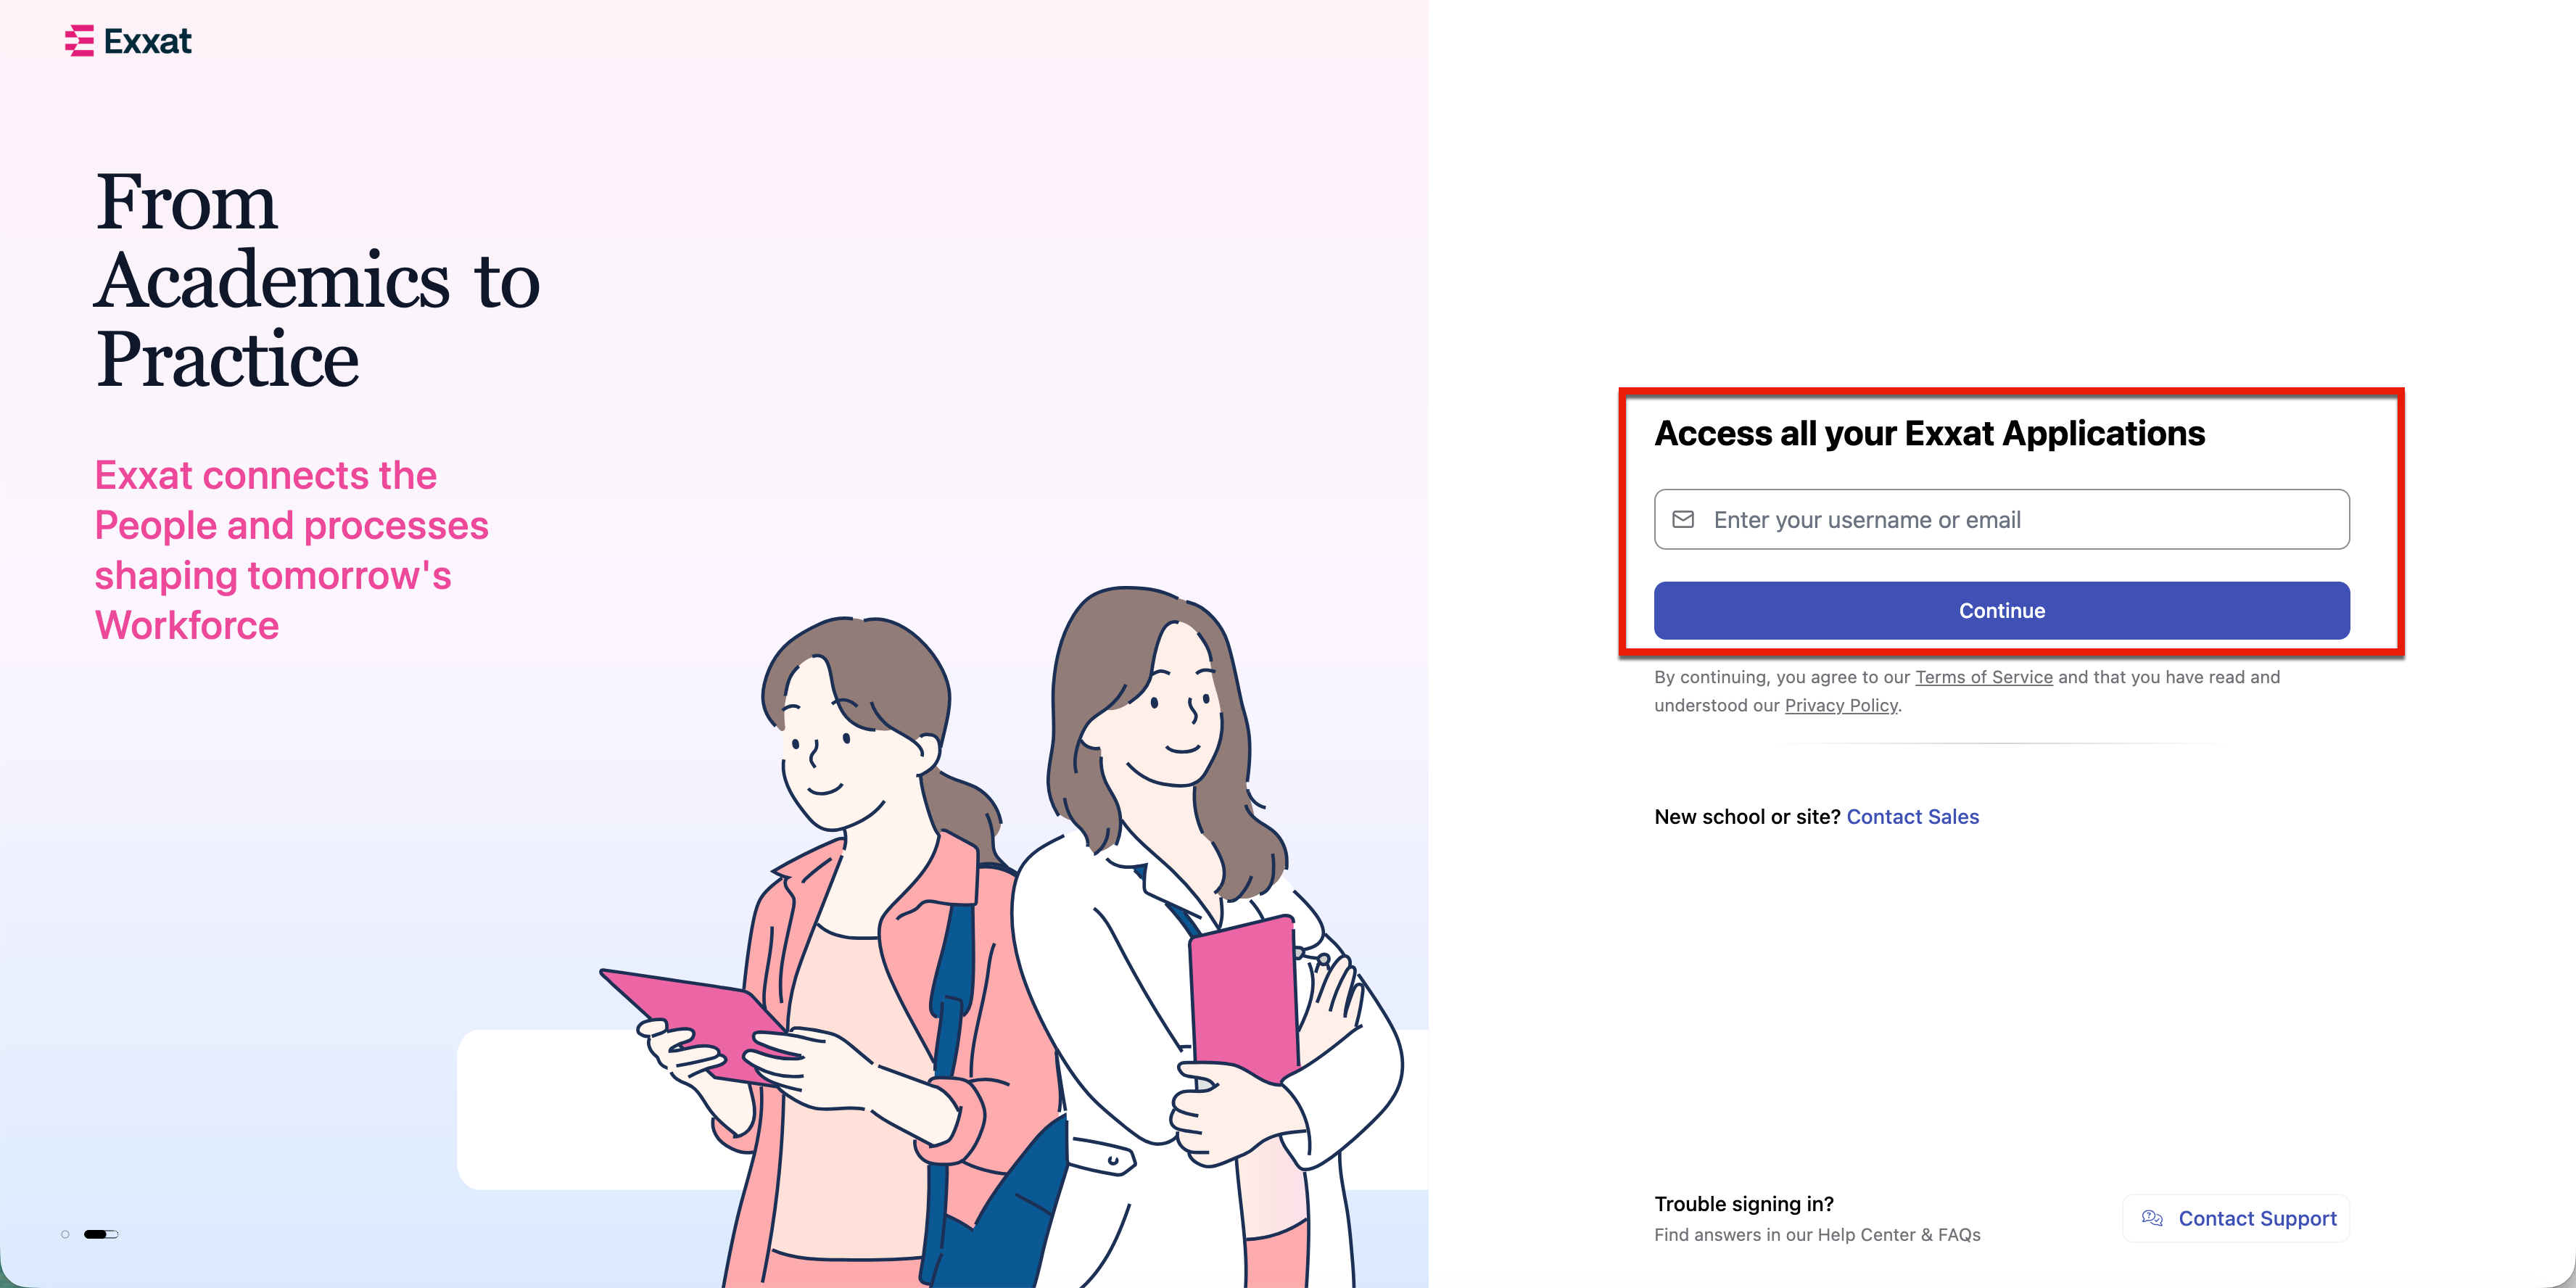This screenshot has height=1288, width=2576.
Task: Click the 'Trouble signing in?' text
Action: (1743, 1204)
